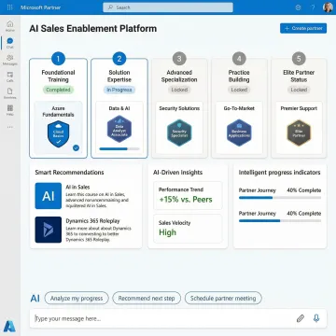336x336 pixels.
Task: Click Analyze my progress suggestion
Action: click(x=77, y=298)
